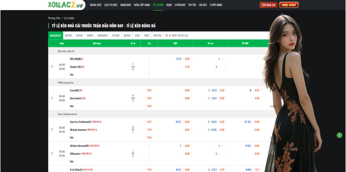The image size is (346, 172).
Task: Click the Giao hữu quốc tế league heading
Action: pyautogui.click(x=66, y=51)
